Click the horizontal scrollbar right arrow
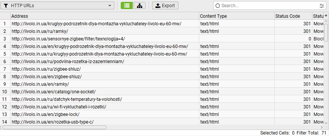This screenshot has width=329, height=136. (x=322, y=127)
